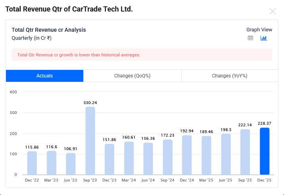
Task: Click the Jun '24 bar of 156.36
Action: (148, 158)
